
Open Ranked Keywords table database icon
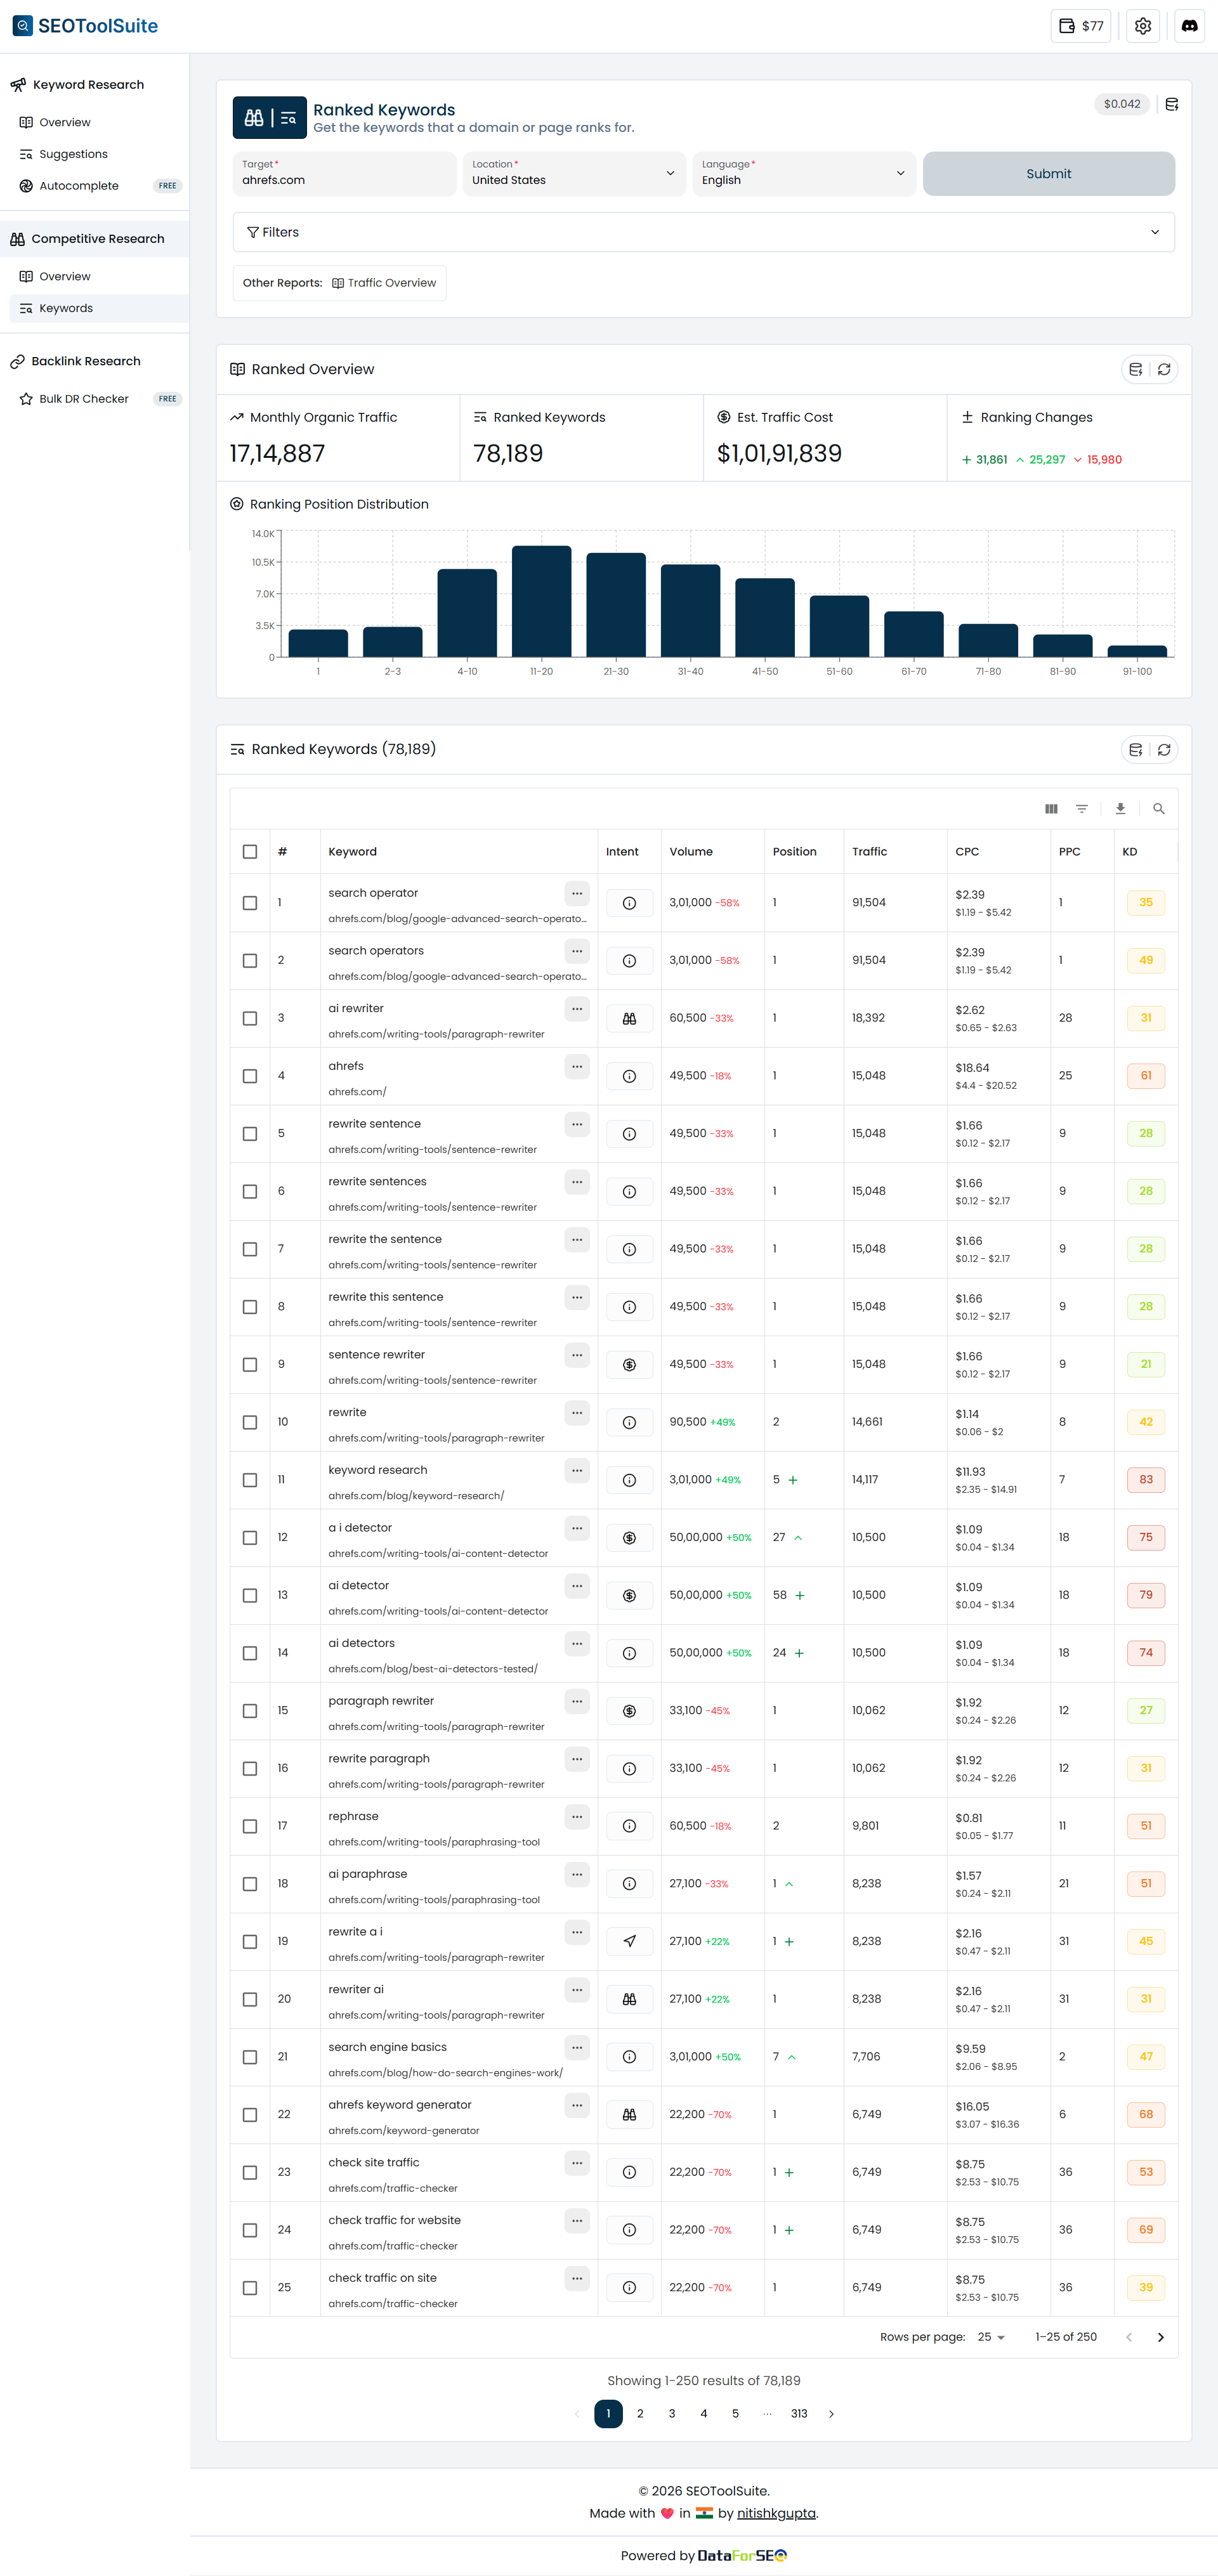pyautogui.click(x=1135, y=749)
